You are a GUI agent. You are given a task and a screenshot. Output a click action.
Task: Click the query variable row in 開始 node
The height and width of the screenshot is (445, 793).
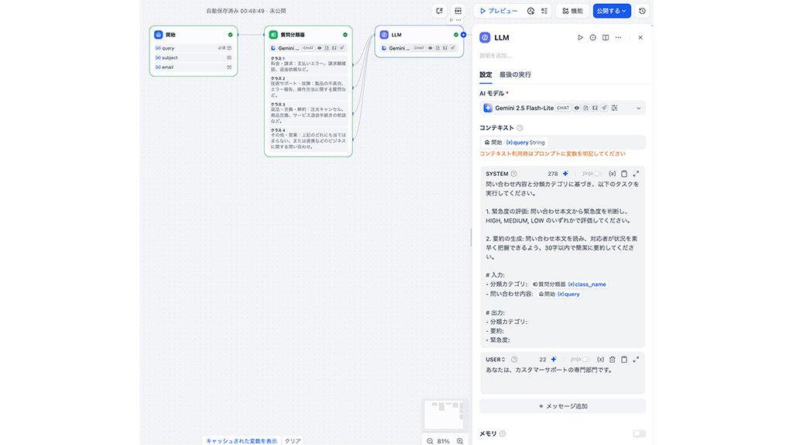coord(193,48)
